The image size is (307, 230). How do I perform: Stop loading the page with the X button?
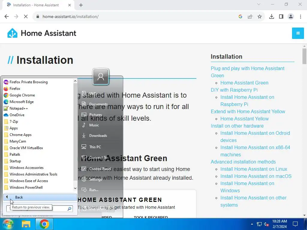26,17
